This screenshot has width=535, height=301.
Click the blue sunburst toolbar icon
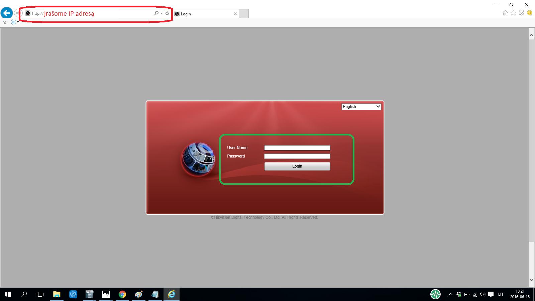pyautogui.click(x=13, y=22)
